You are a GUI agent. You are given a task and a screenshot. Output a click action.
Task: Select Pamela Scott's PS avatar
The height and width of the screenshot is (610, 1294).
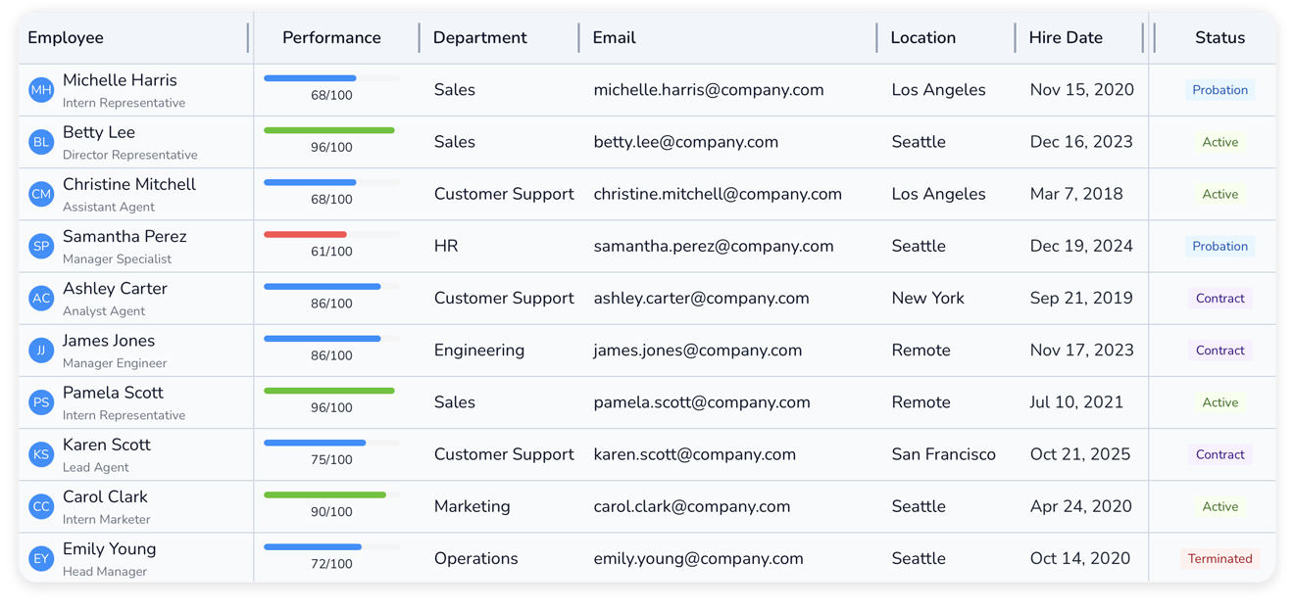[41, 402]
